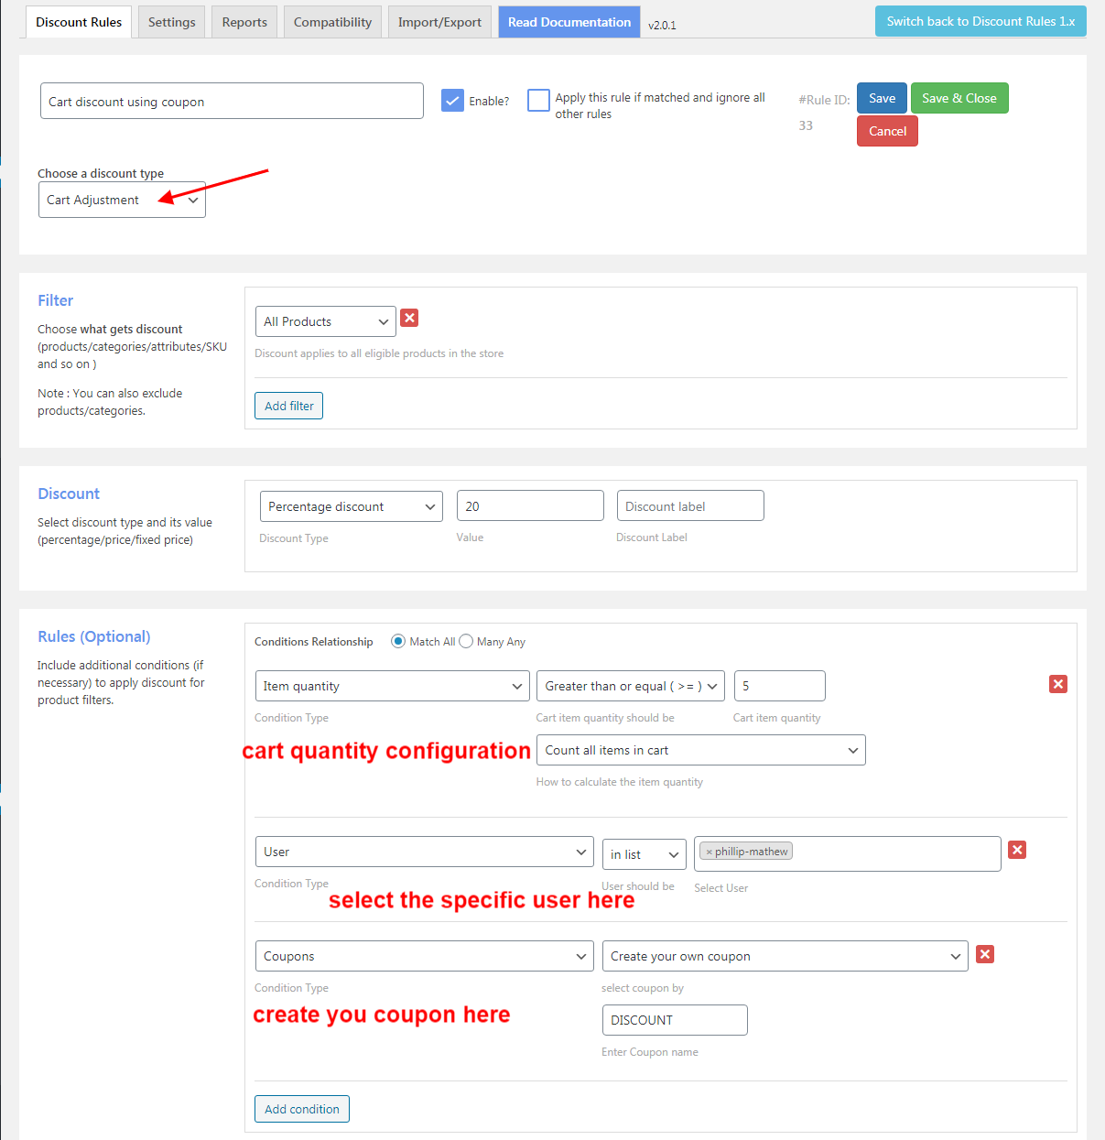Screen dimensions: 1105x1140
Task: Select the Match All radio button
Action: [398, 641]
